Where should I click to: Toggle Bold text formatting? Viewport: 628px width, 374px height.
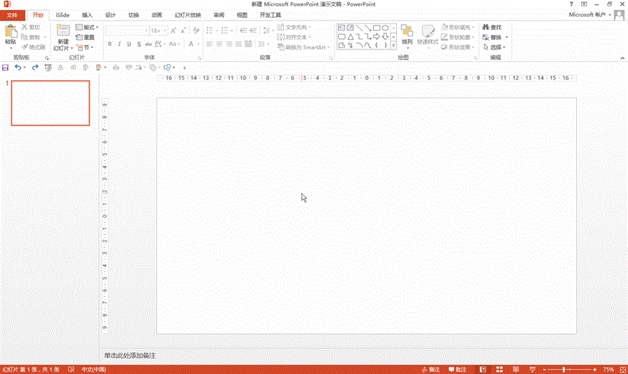110,44
